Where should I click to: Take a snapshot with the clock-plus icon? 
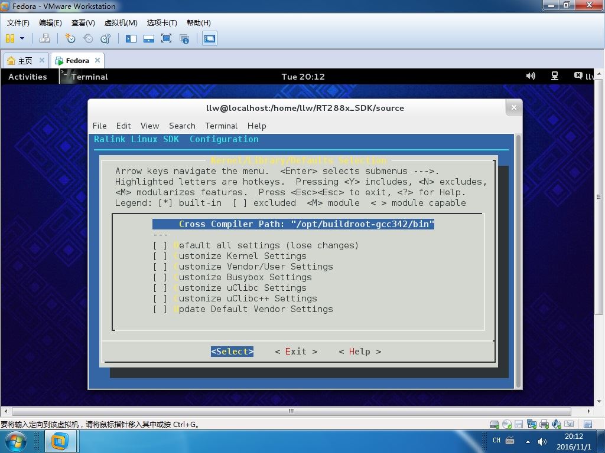70,38
